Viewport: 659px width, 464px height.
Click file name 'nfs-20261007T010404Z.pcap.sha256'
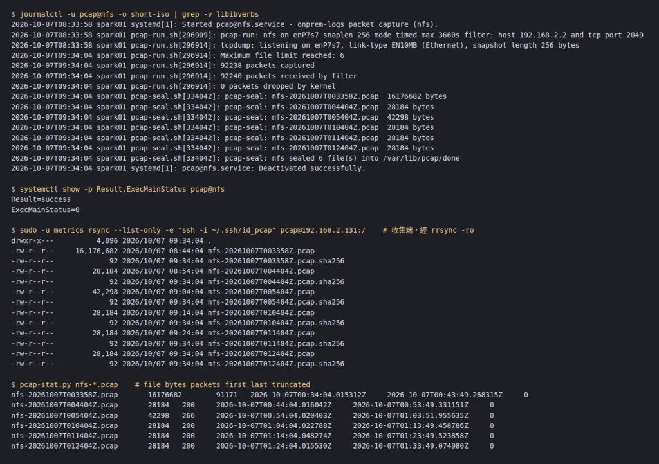point(275,323)
